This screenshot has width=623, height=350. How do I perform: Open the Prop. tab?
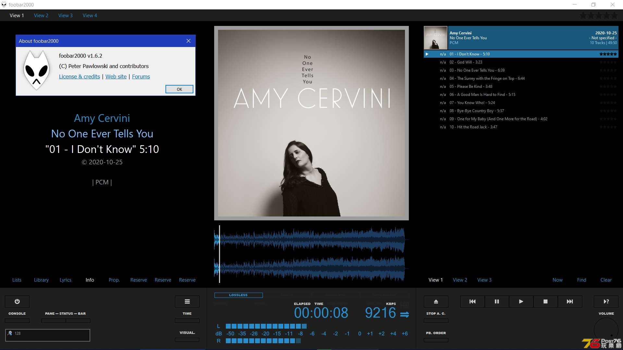tap(114, 280)
